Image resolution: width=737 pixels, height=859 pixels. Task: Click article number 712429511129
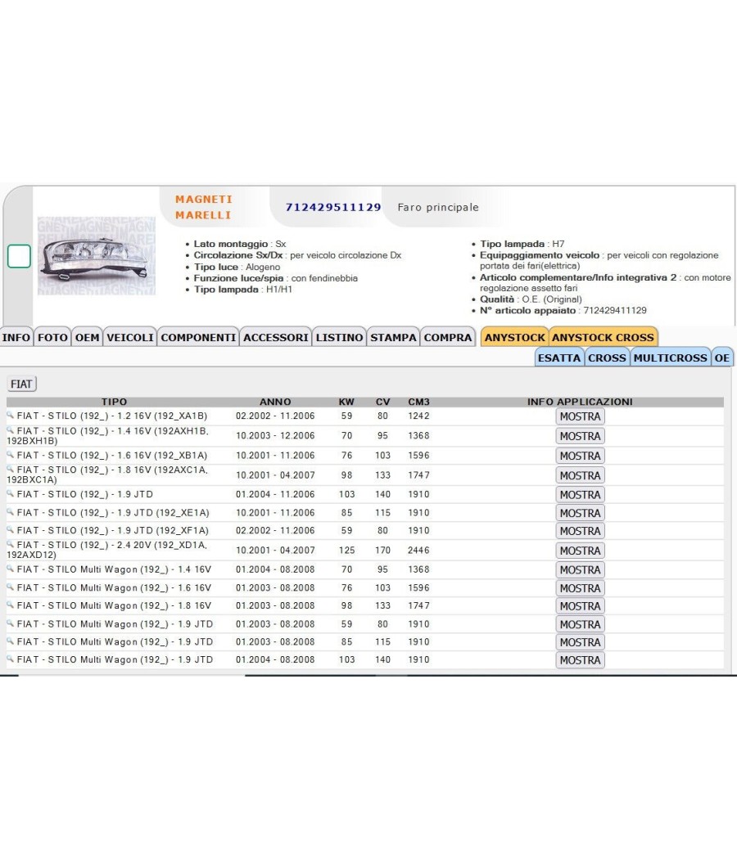coord(332,207)
